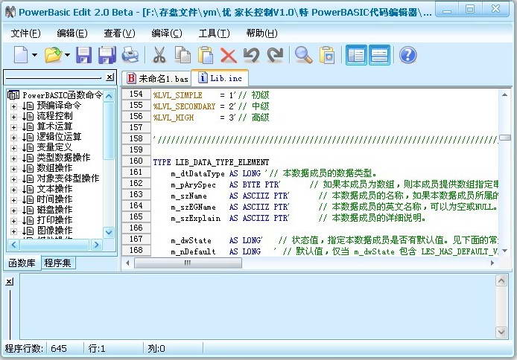
Task: Click the PowerBasic title bar app icon
Action: coord(10,12)
